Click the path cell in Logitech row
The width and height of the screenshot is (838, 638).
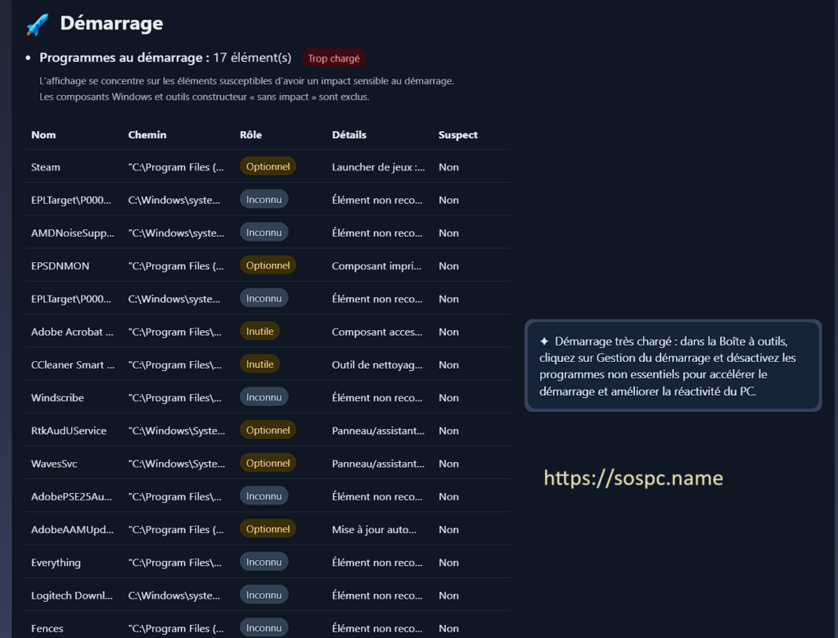[x=173, y=595]
